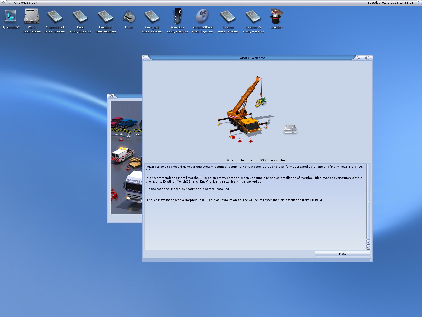Iconify the IWizard window
Viewport: 422px width, 317px height.
pyautogui.click(x=359, y=58)
